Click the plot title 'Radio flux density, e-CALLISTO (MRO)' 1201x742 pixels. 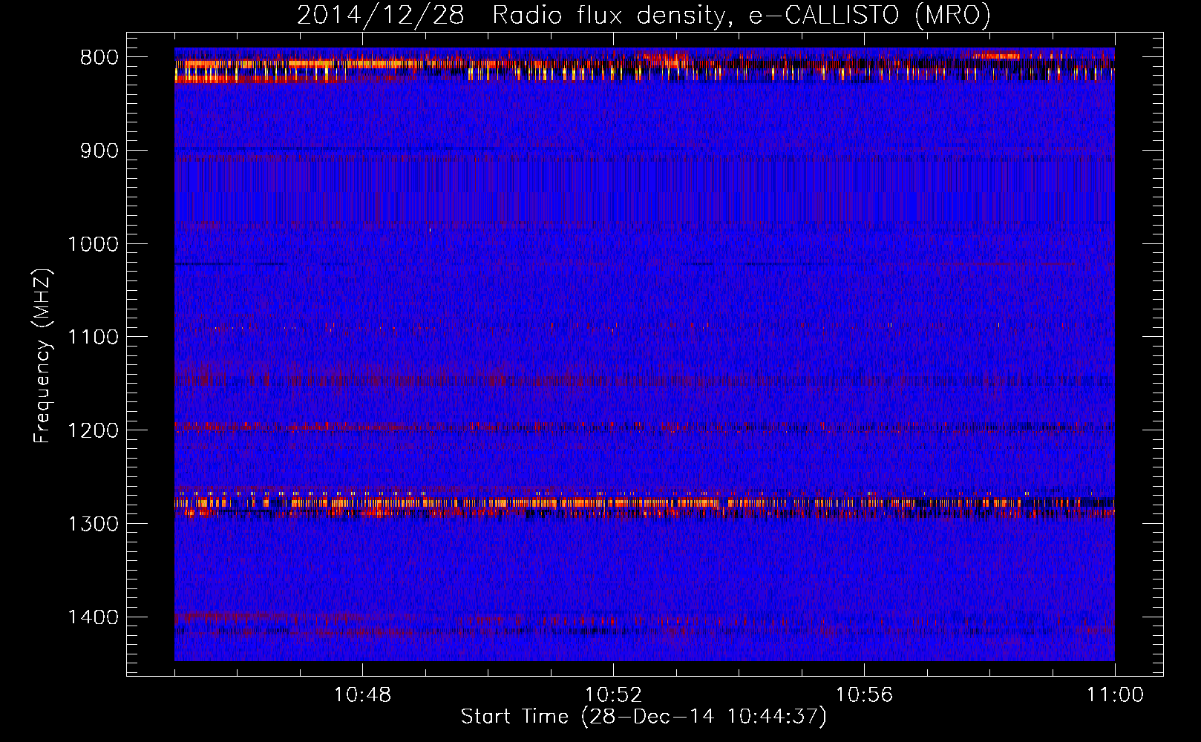[742, 16]
